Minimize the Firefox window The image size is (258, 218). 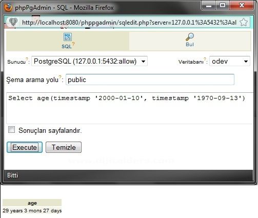209,6
